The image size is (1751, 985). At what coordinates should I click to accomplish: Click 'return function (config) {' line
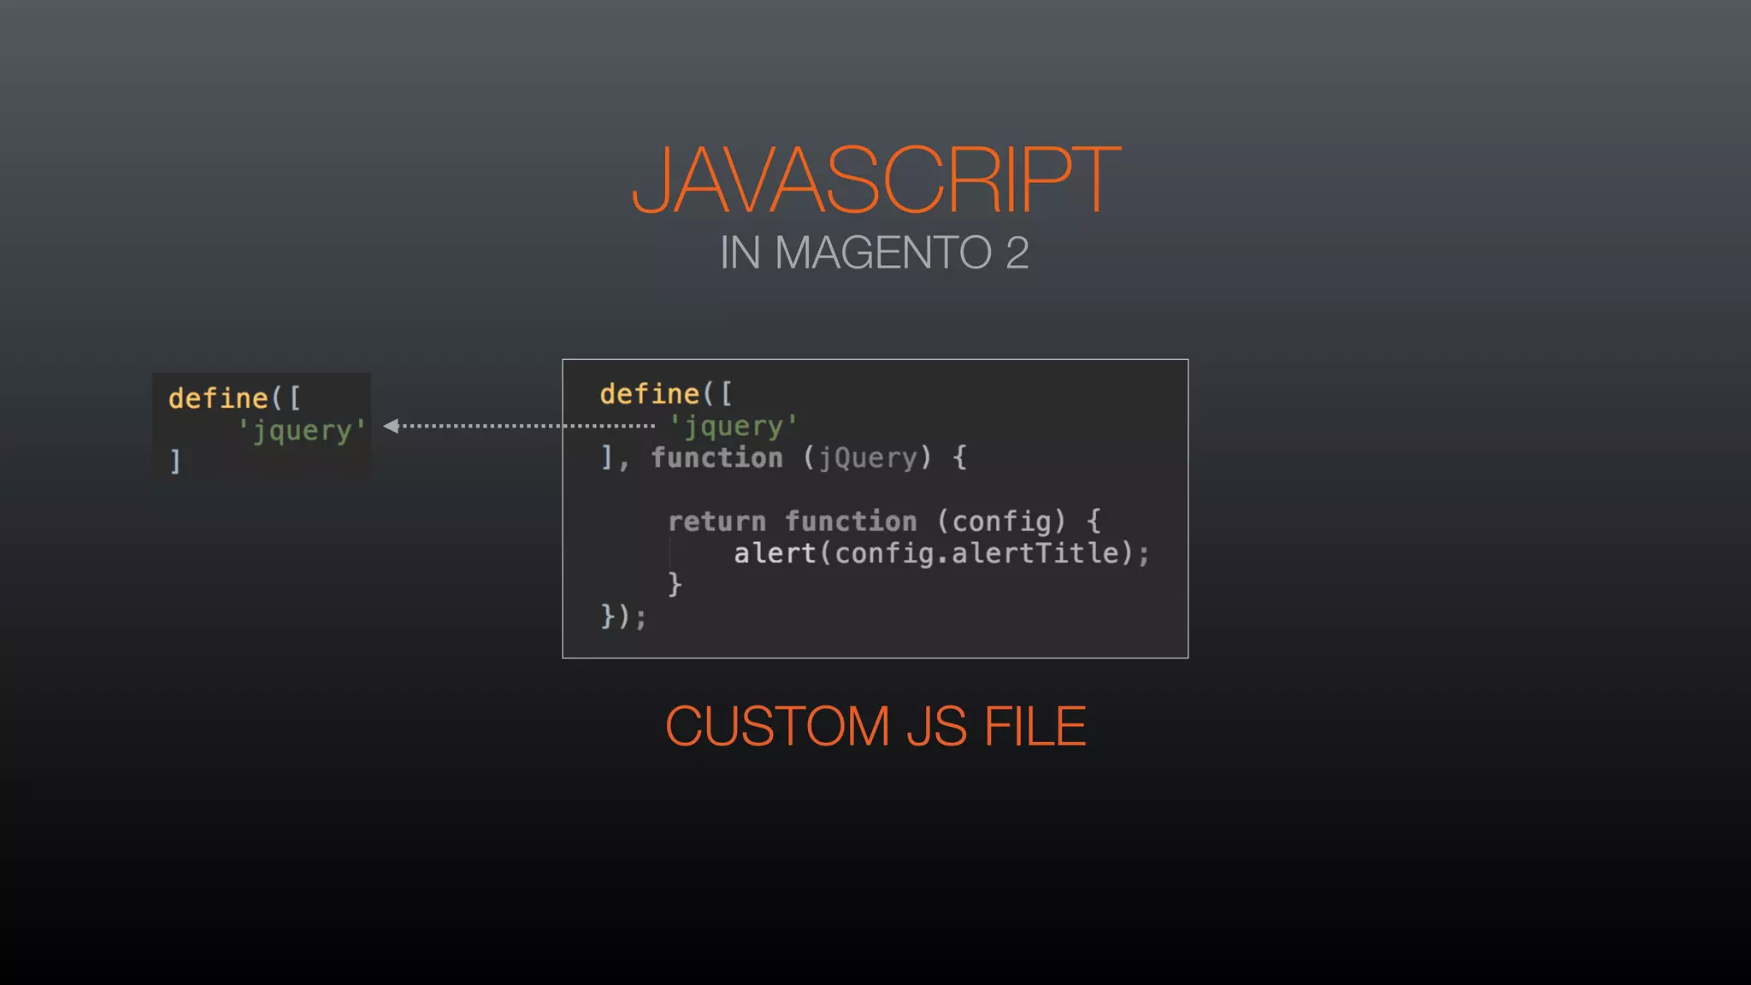(884, 521)
